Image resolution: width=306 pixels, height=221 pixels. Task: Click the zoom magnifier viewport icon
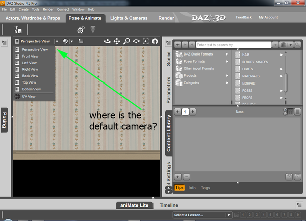click(126, 41)
